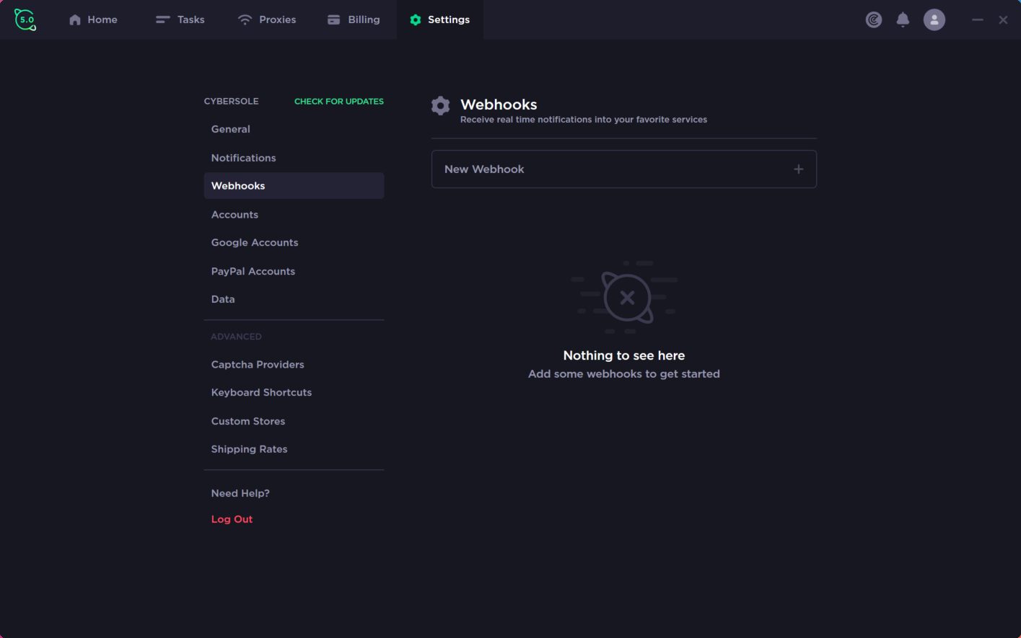
Task: Click the red Log Out link
Action: [x=232, y=519]
